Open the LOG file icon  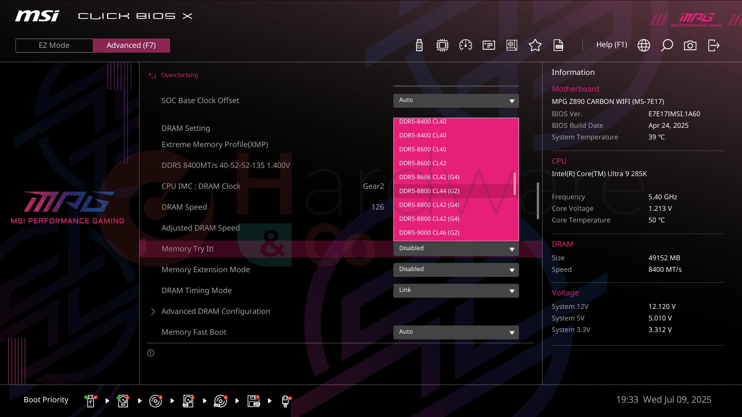558,45
